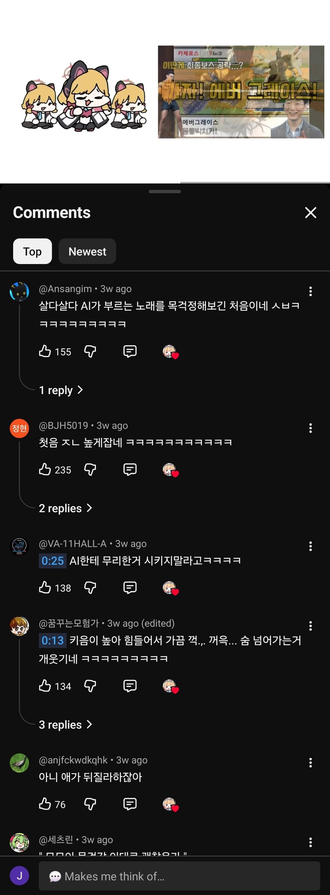Reply to the @VA-11HALL-A comment
The image size is (330, 895).
tap(130, 588)
